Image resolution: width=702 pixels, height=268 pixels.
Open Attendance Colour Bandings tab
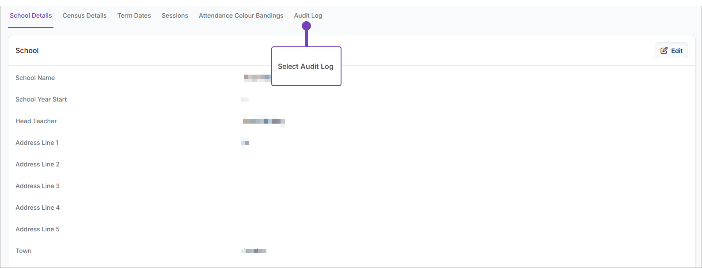[241, 15]
